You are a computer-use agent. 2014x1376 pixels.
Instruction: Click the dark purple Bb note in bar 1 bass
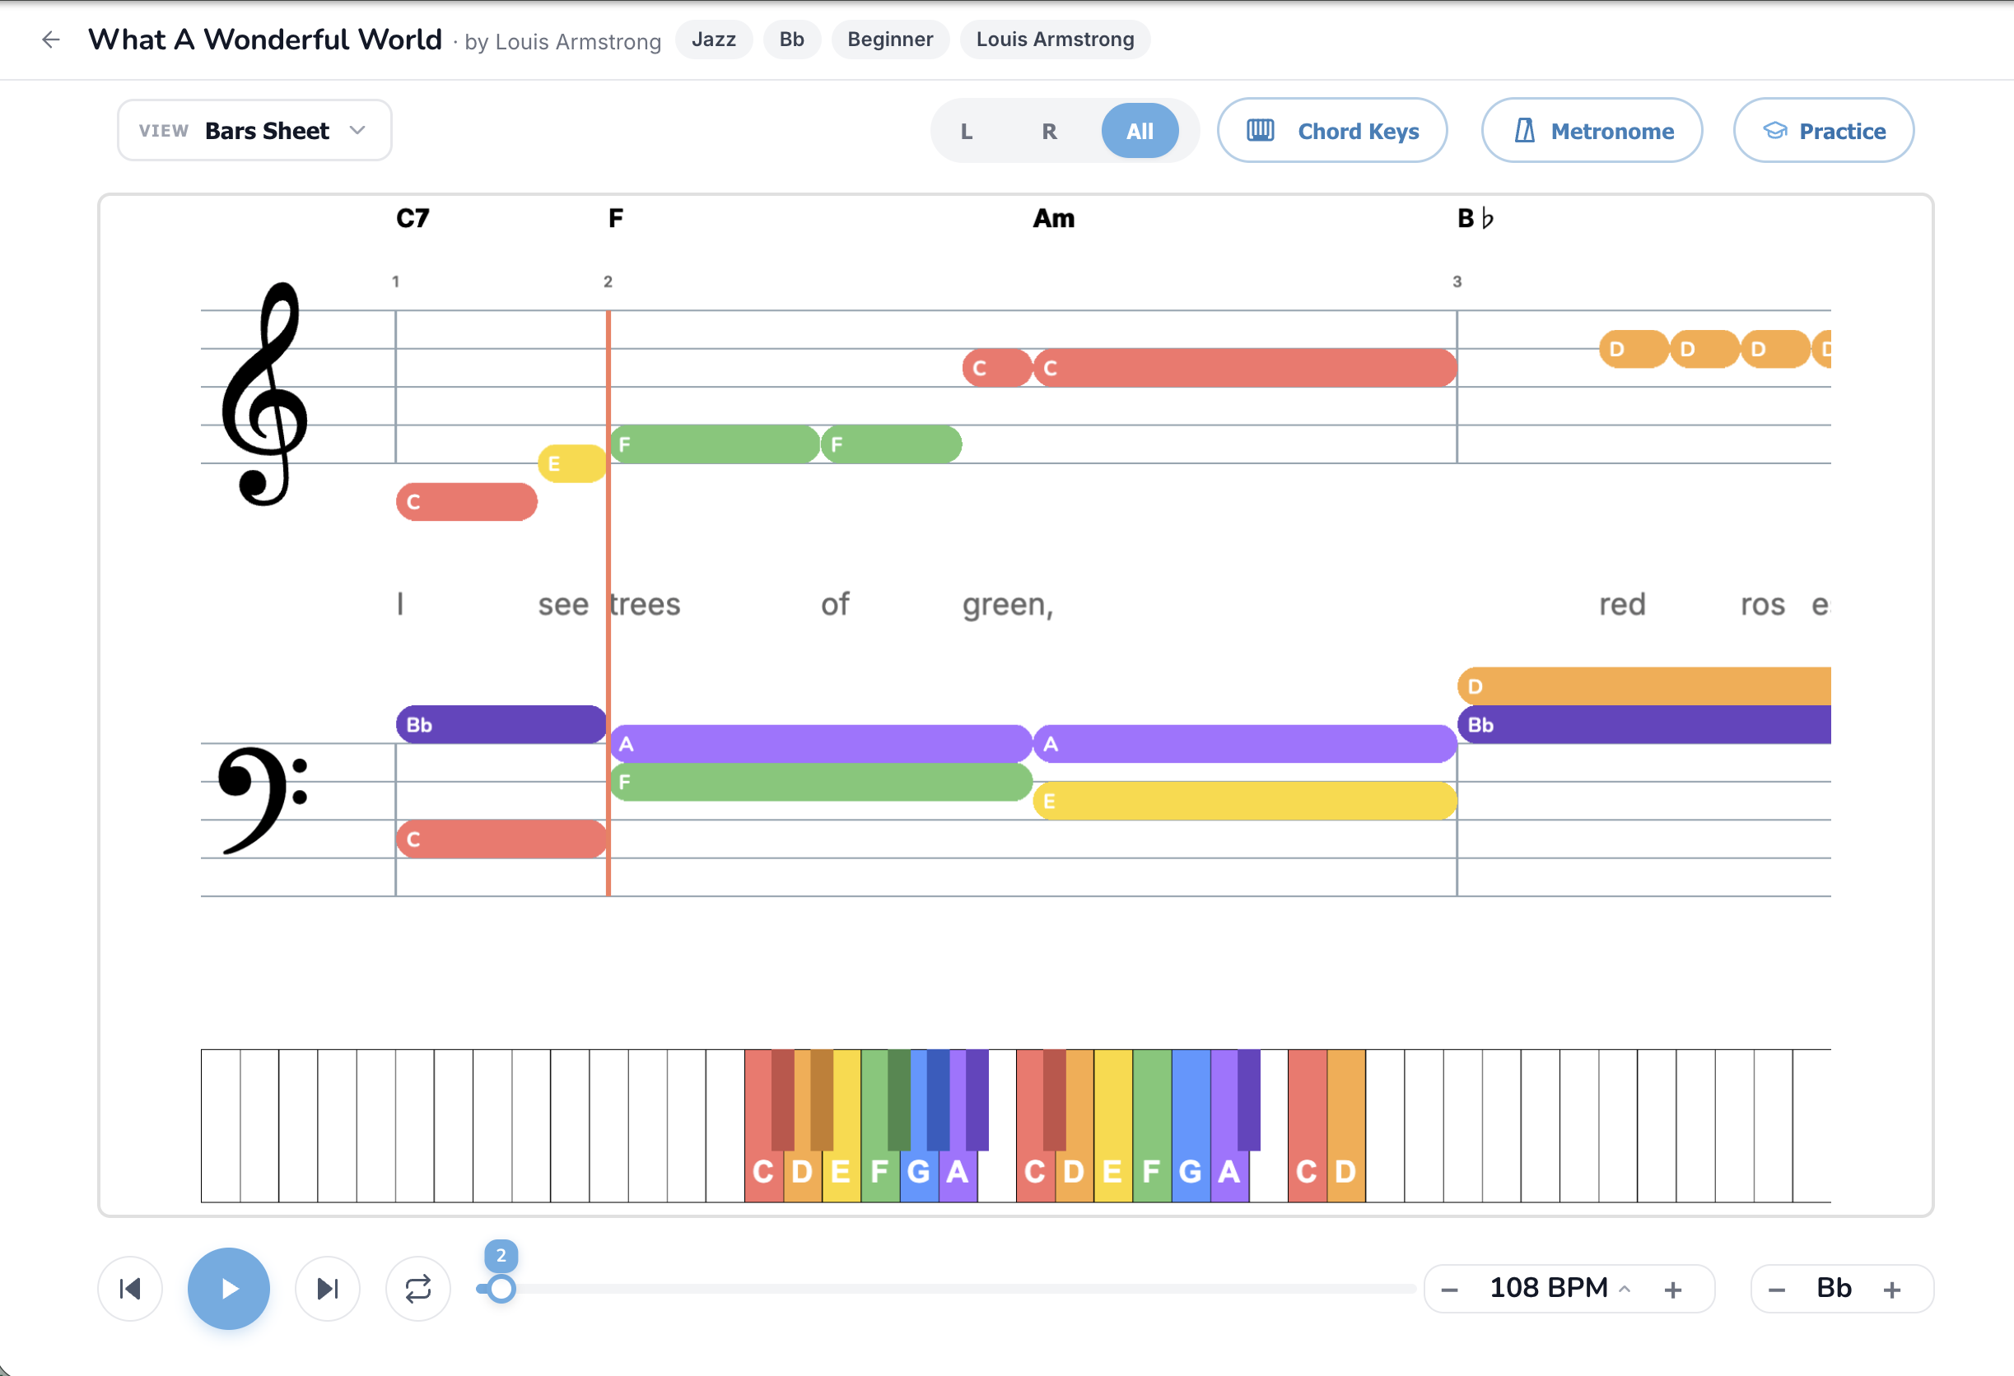pos(501,725)
